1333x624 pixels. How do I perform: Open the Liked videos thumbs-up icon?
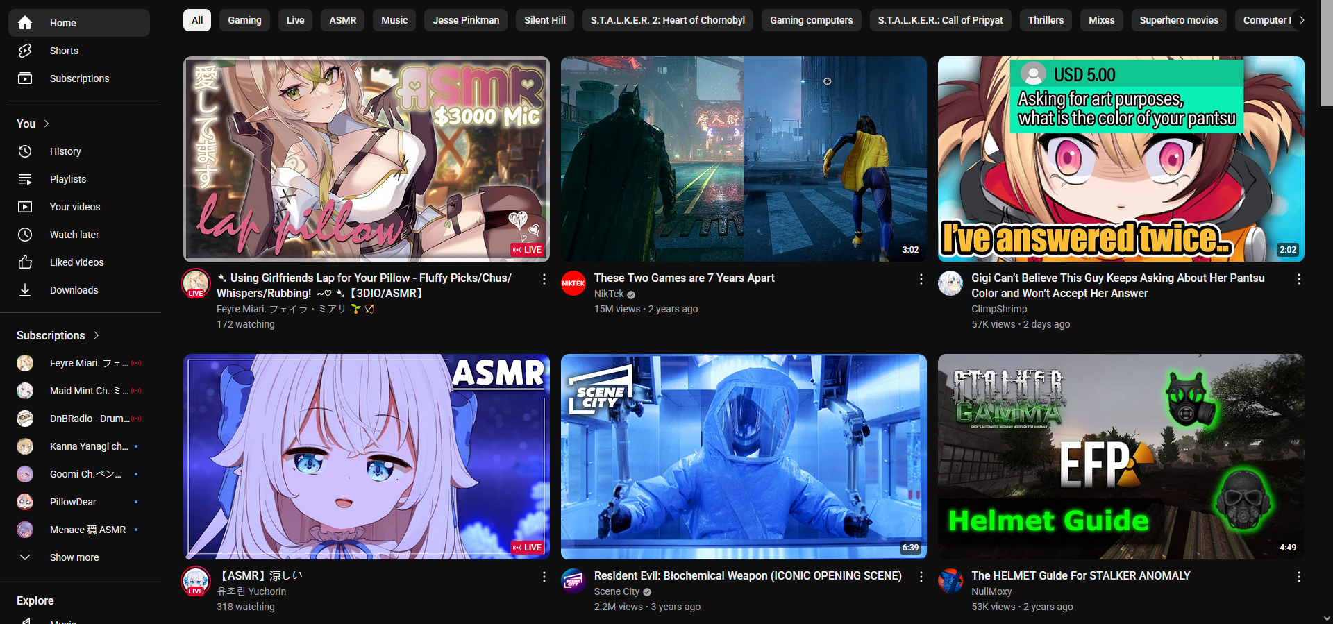point(25,262)
